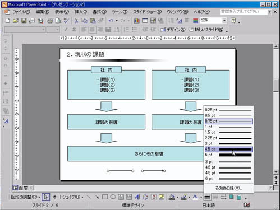Switch to slide sorter view button

pyautogui.click(x=21, y=188)
